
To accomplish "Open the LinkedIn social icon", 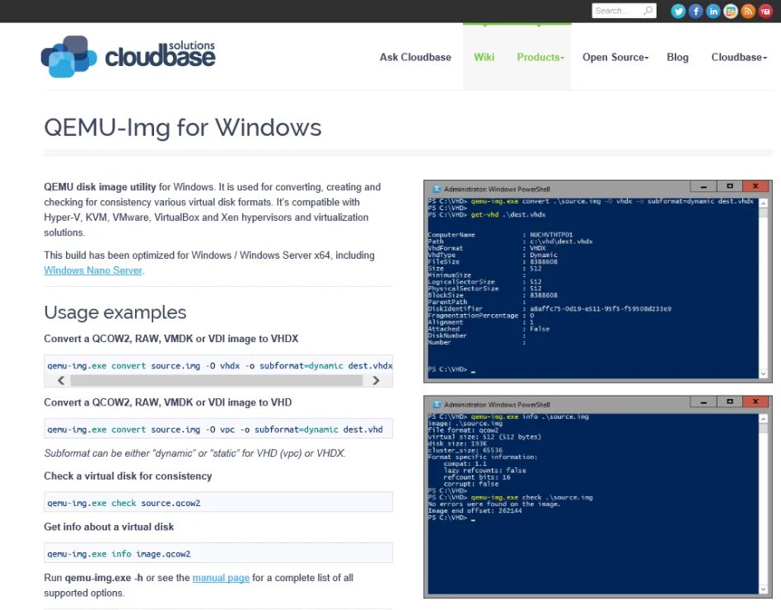I will pyautogui.click(x=713, y=11).
